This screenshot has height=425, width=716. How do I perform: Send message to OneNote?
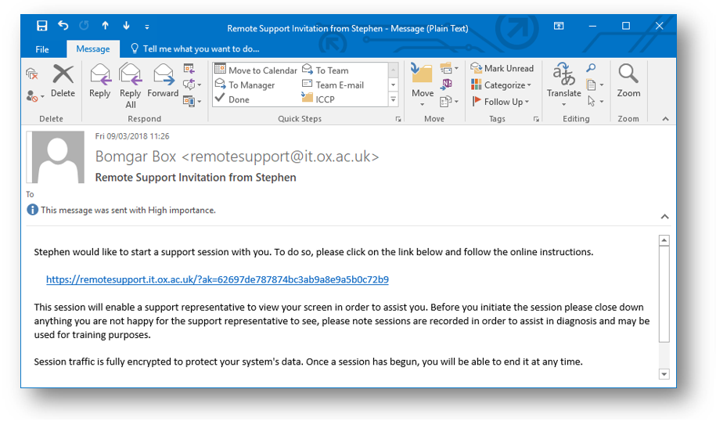447,85
